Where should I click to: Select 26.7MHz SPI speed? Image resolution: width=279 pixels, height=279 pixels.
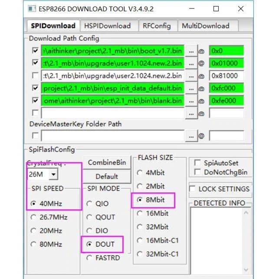coord(49,217)
